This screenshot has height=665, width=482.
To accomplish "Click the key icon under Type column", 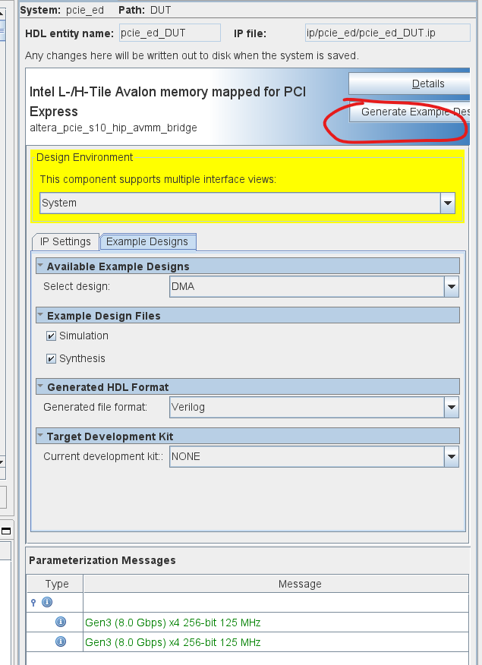I will point(33,602).
